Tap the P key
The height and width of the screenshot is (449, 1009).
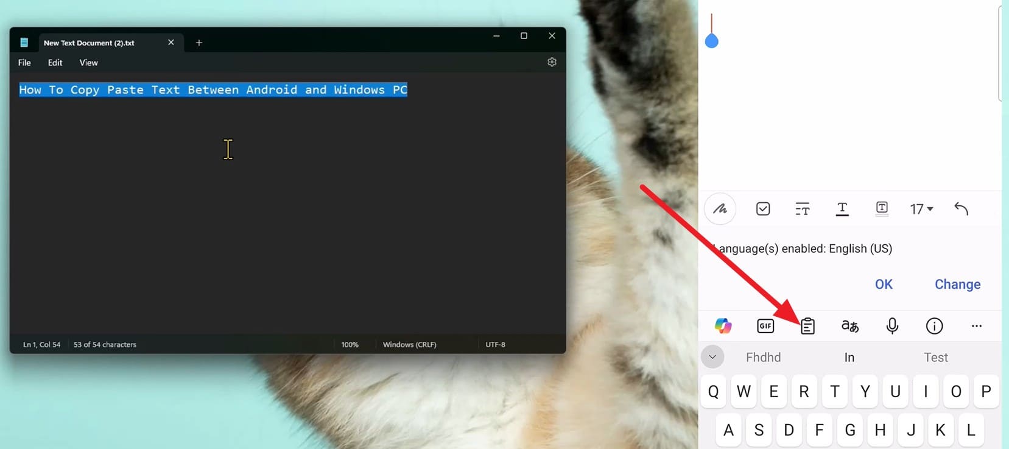tap(986, 391)
